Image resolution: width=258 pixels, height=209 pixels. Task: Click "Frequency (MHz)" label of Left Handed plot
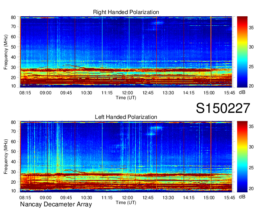(x=6, y=157)
